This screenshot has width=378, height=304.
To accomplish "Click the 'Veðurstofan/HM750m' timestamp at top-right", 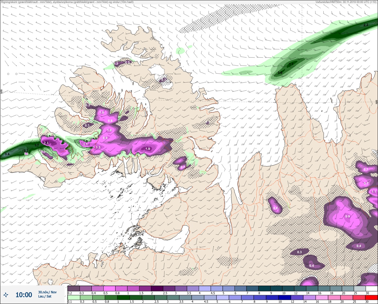I will click(328, 2).
